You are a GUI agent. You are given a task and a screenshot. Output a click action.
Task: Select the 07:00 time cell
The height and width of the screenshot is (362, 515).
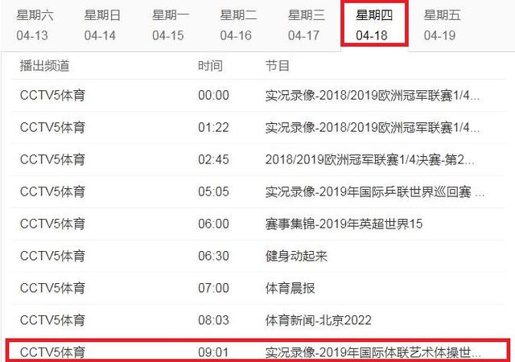coord(213,288)
